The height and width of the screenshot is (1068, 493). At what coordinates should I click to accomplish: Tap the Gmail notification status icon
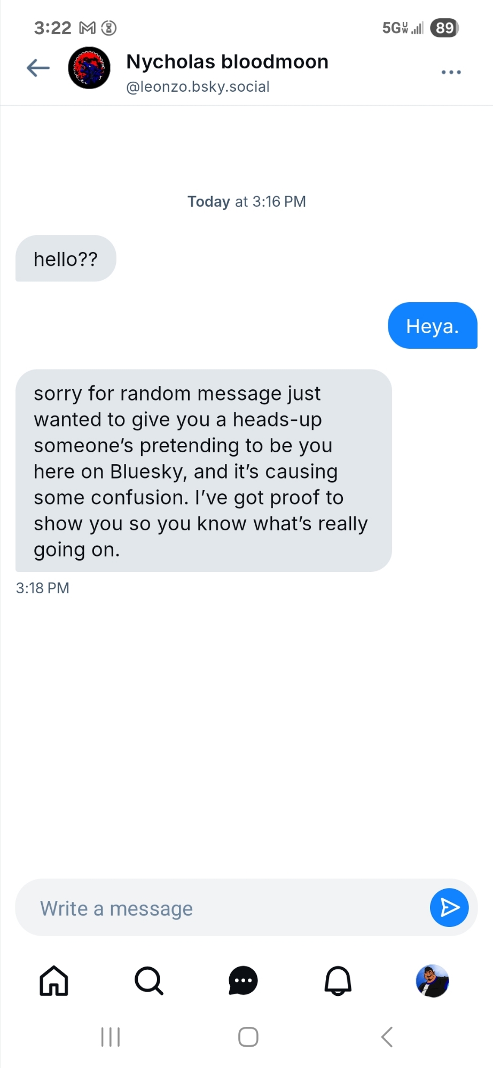click(x=87, y=28)
